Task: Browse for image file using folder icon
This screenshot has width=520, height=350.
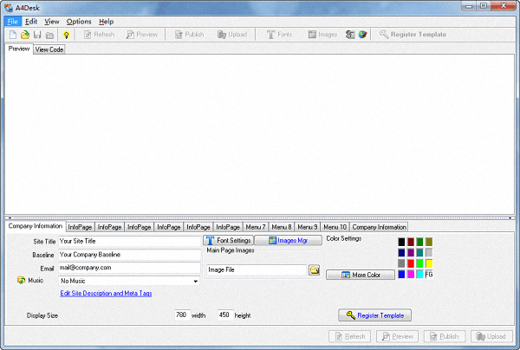Action: coord(315,270)
